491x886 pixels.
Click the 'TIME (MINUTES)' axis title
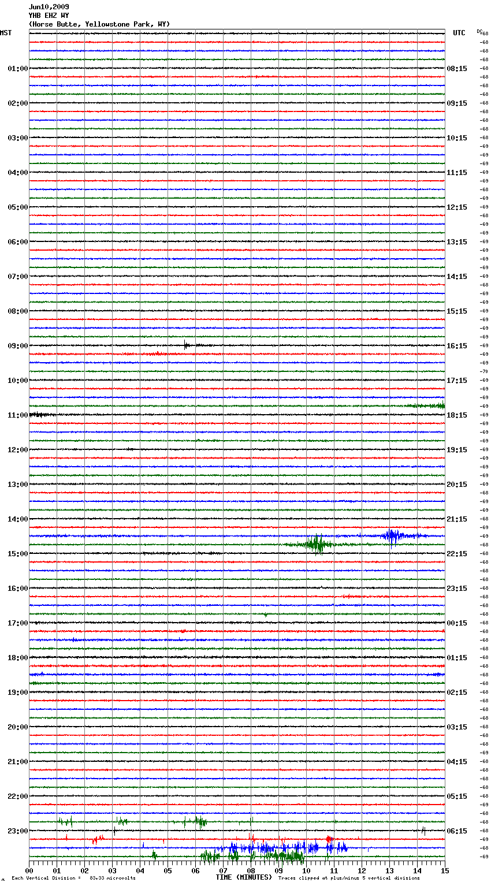[244, 877]
